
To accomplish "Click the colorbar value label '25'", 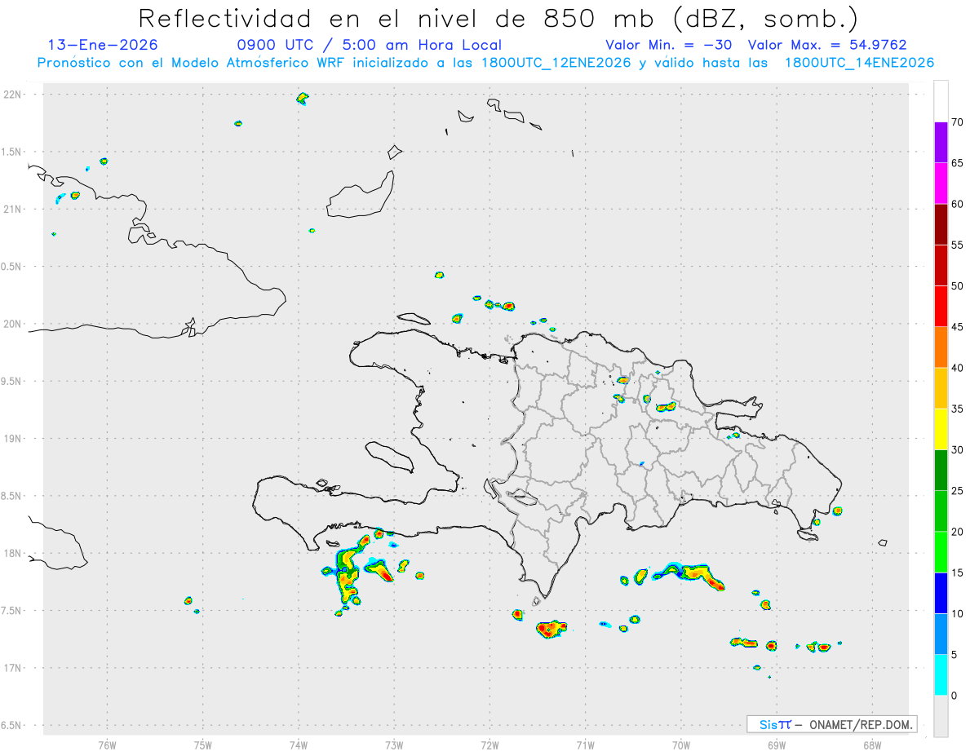I will pos(958,491).
